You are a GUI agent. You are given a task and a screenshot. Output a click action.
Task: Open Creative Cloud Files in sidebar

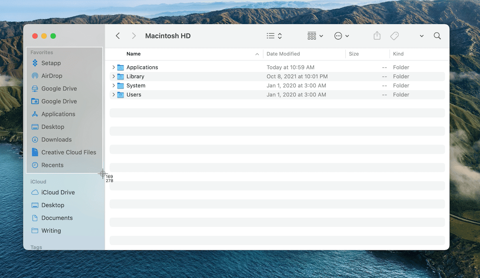point(68,152)
